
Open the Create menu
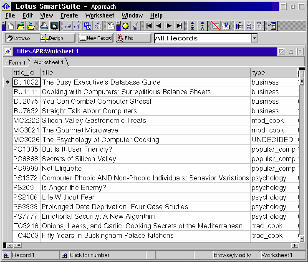(x=69, y=15)
